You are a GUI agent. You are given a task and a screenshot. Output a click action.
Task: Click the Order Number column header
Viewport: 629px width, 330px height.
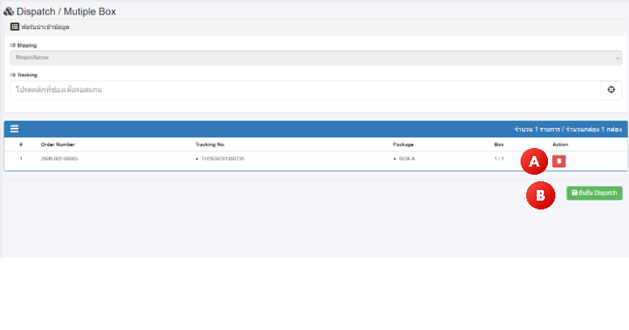[x=57, y=144]
